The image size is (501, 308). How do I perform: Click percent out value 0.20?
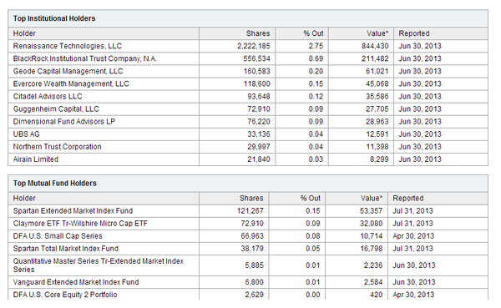(316, 71)
